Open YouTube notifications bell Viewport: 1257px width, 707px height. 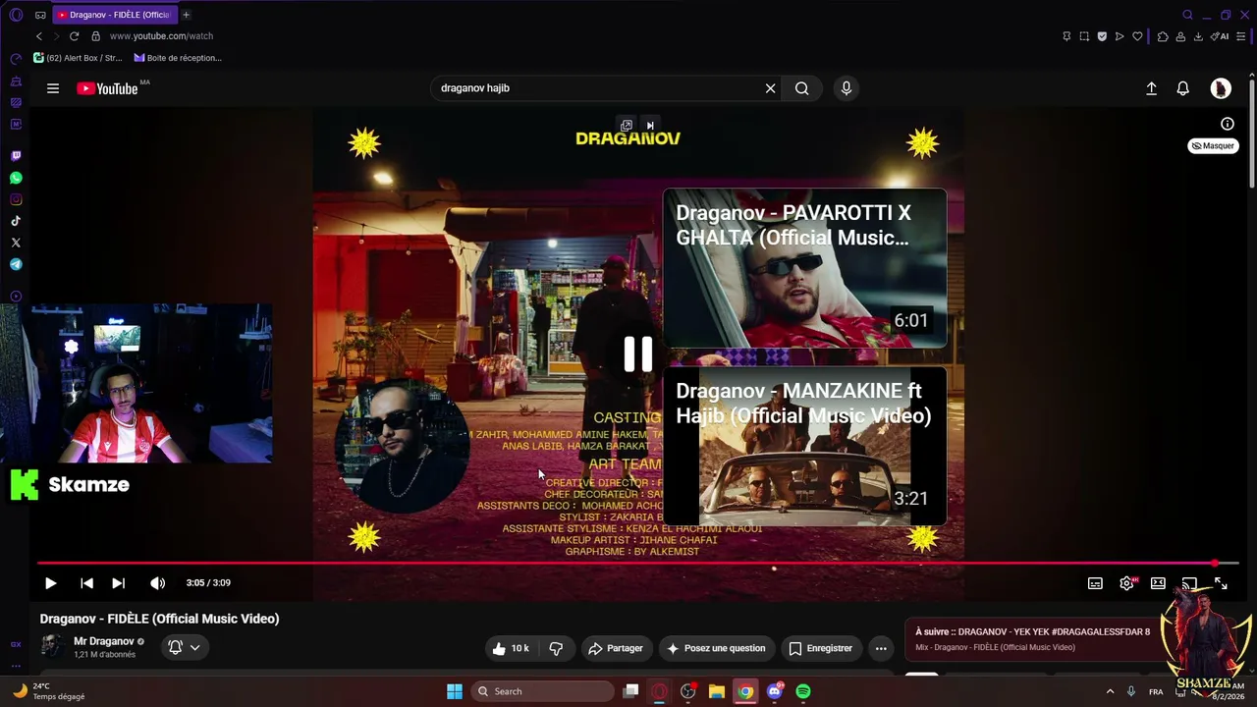click(1183, 88)
